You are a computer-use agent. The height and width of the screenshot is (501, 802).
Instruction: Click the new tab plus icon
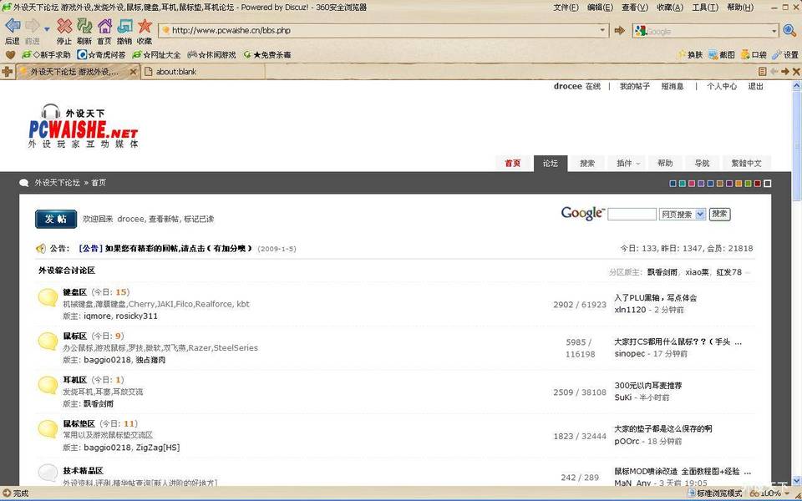pos(8,72)
